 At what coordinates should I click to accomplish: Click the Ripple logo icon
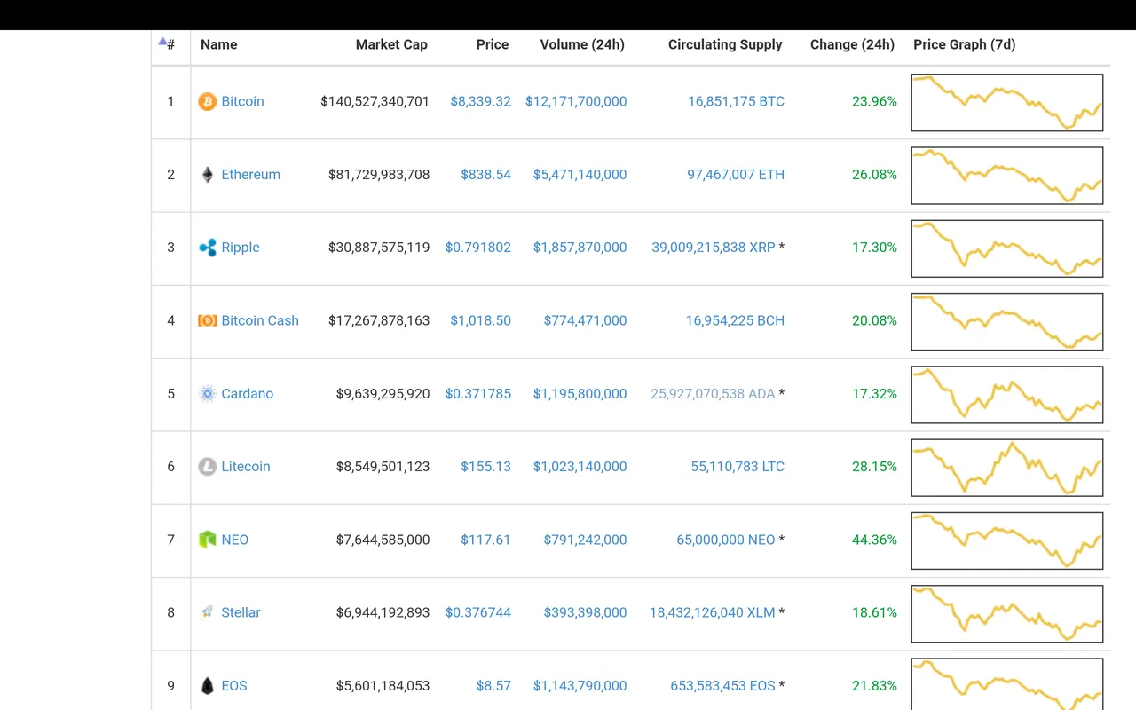pos(207,248)
